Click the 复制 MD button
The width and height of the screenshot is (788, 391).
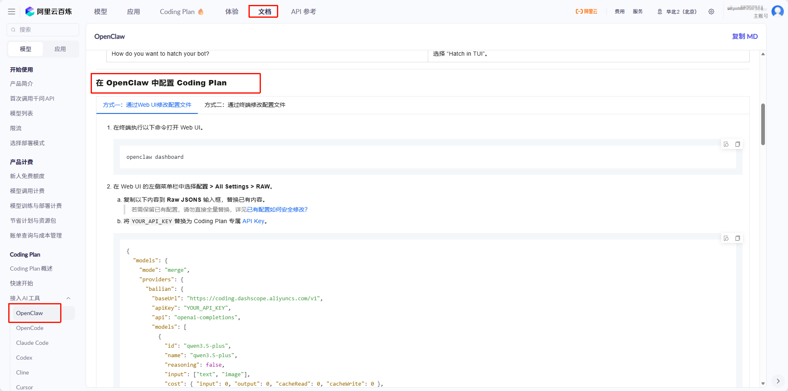[744, 36]
